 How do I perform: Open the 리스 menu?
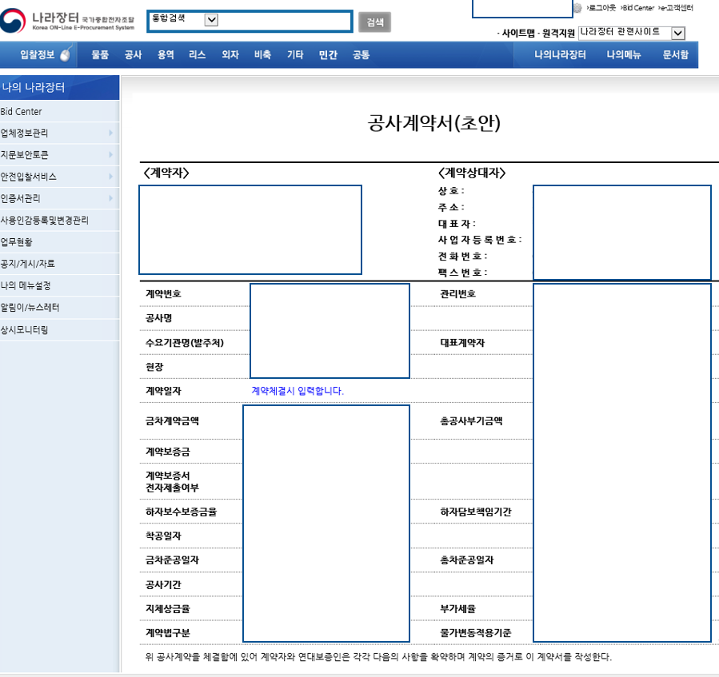point(198,54)
